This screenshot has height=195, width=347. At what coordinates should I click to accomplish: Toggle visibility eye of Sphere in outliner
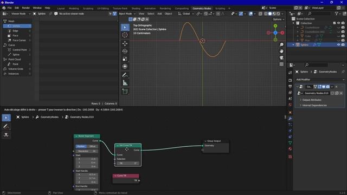(338, 44)
